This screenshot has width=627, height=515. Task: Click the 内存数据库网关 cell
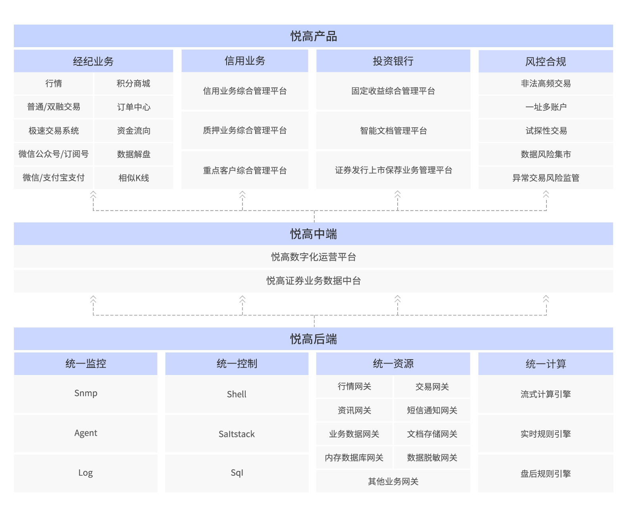354,458
